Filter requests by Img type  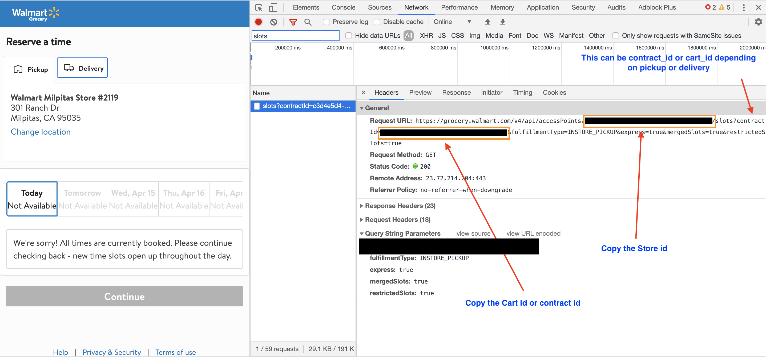[x=474, y=36]
